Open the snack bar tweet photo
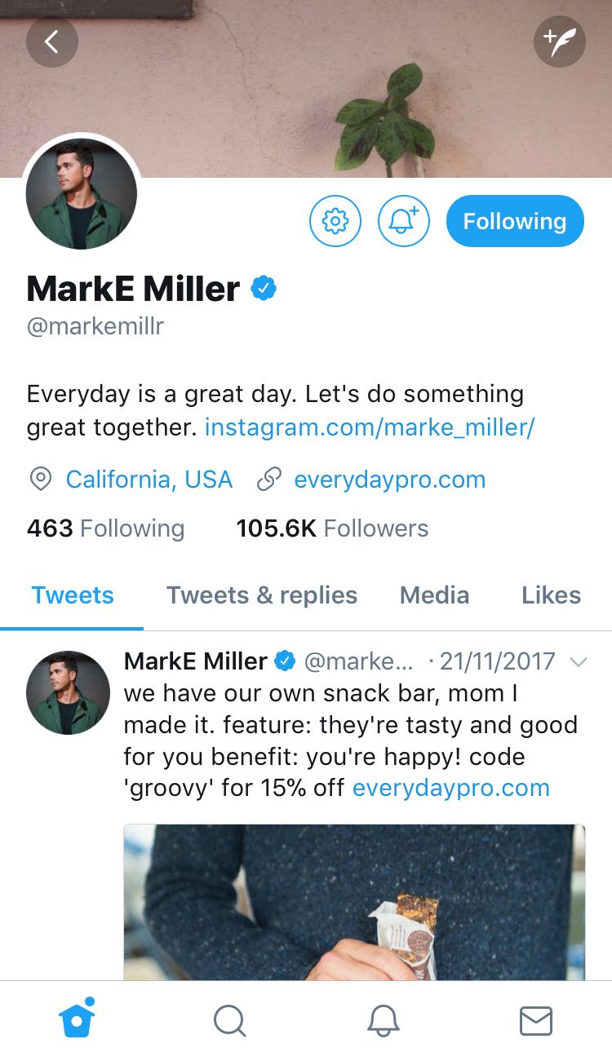The height and width of the screenshot is (1061, 612). (354, 901)
